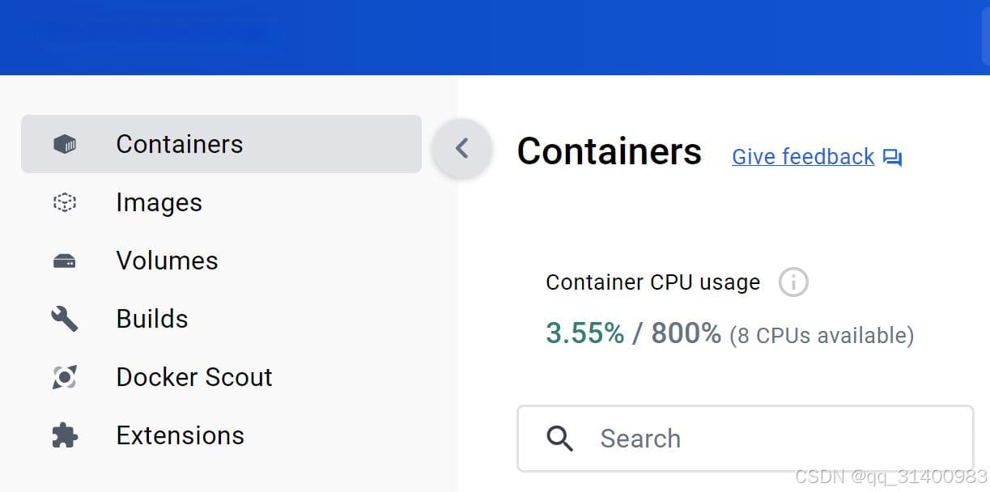Viewport: 990px width, 492px height.
Task: Go to the Volumes section
Action: click(221, 261)
